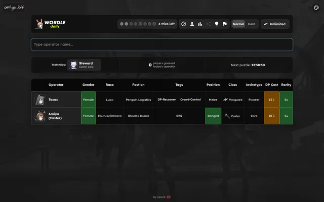
Task: Click the Operator column header
Action: click(56, 85)
